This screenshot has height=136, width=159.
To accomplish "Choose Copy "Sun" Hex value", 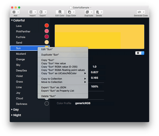I will coord(63,63).
